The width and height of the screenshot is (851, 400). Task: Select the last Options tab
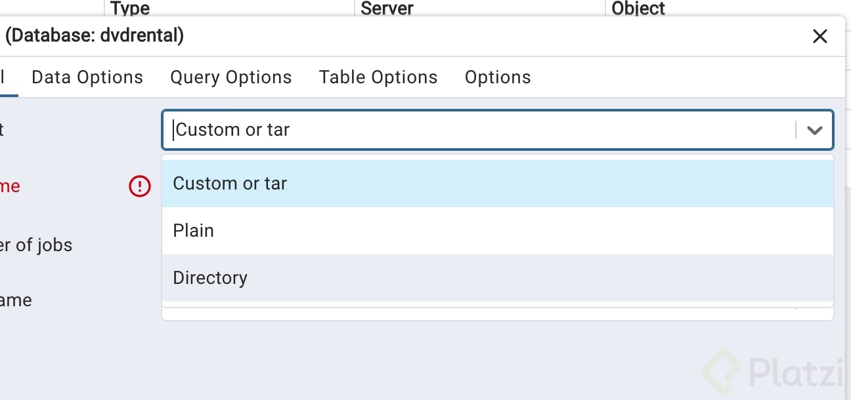[498, 77]
